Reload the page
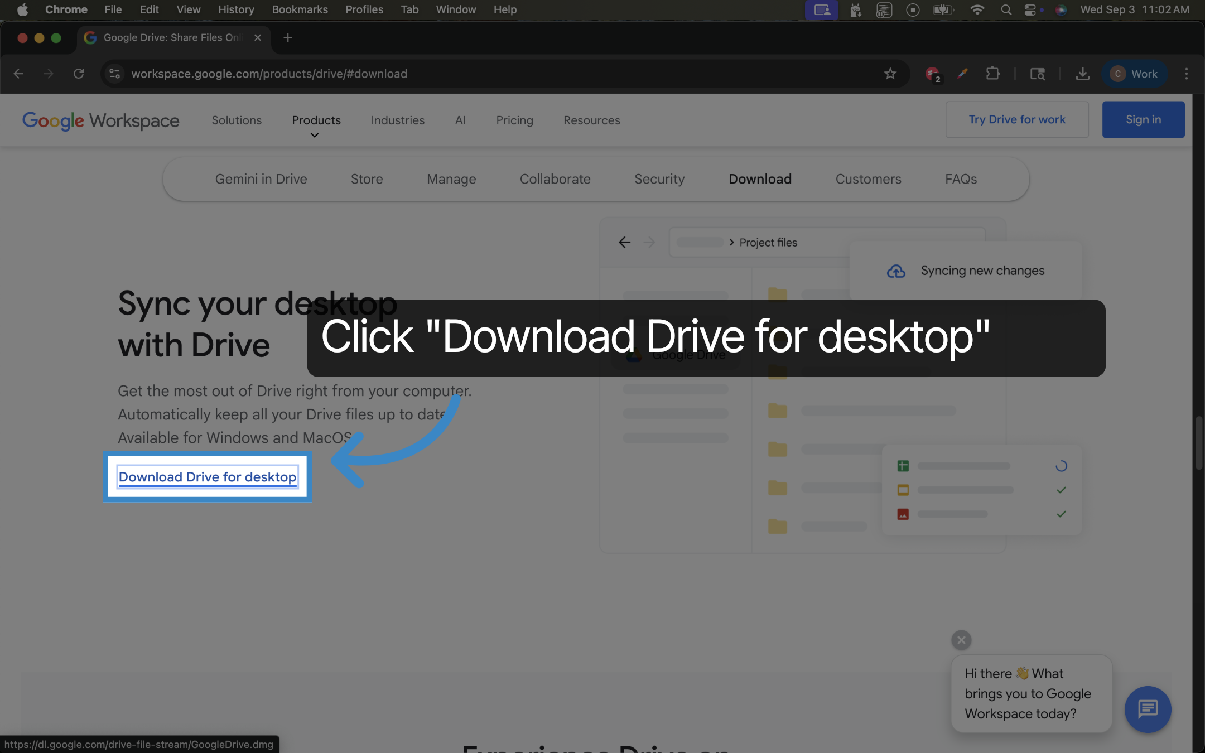 79,74
